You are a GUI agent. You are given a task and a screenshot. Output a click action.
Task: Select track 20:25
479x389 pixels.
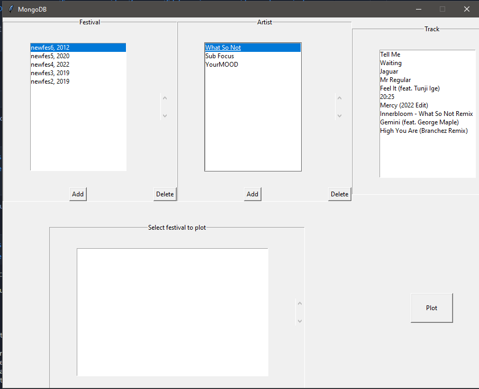(x=428, y=97)
